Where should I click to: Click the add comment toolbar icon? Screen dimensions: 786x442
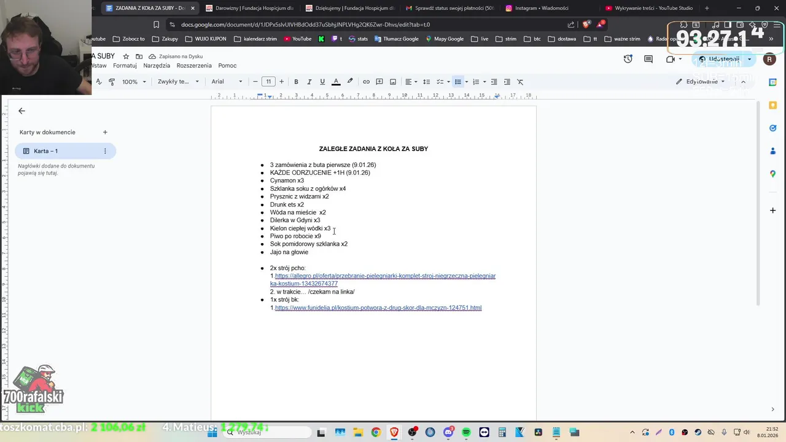coord(379,82)
